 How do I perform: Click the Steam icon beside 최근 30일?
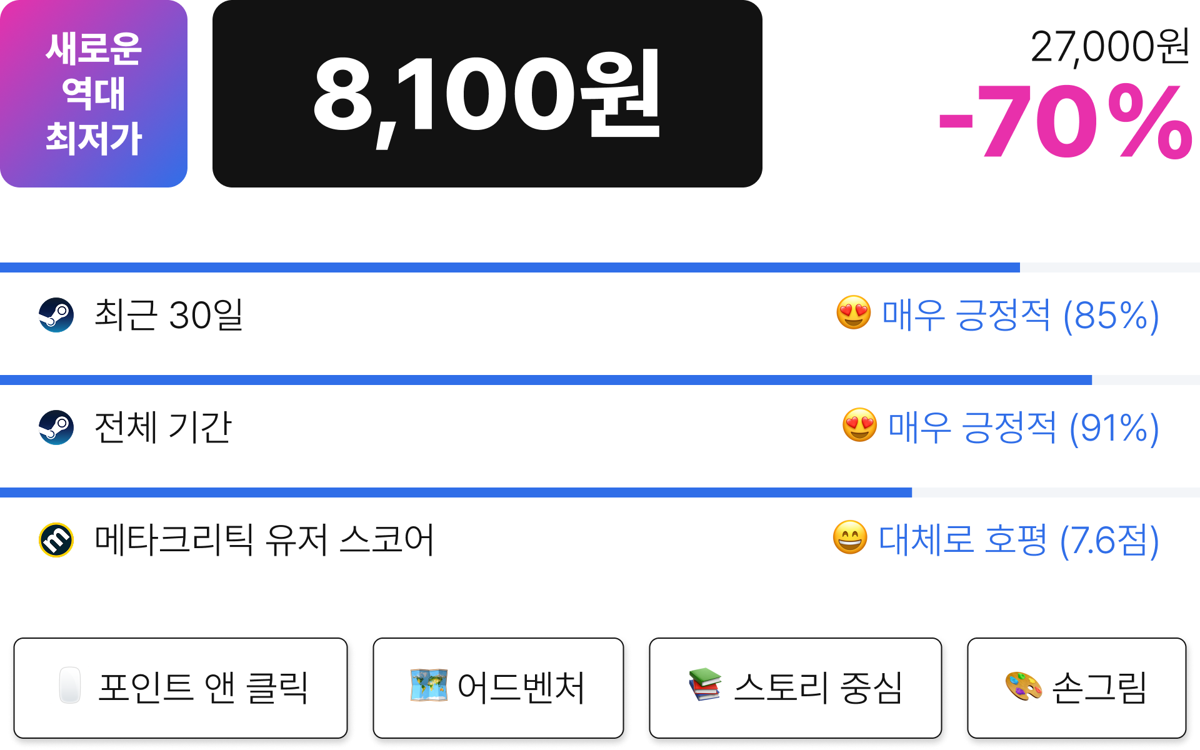point(56,315)
